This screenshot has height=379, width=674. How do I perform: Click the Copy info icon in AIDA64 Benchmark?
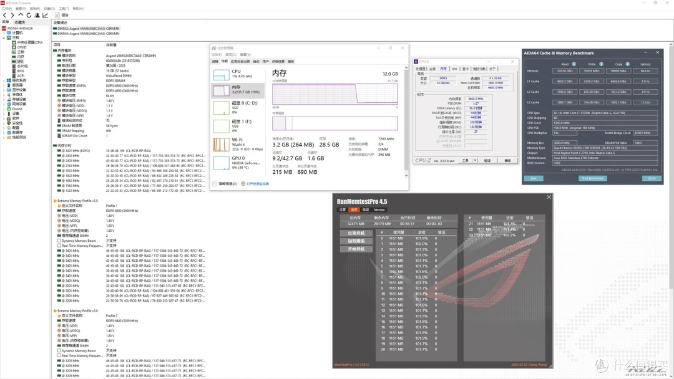628,64
